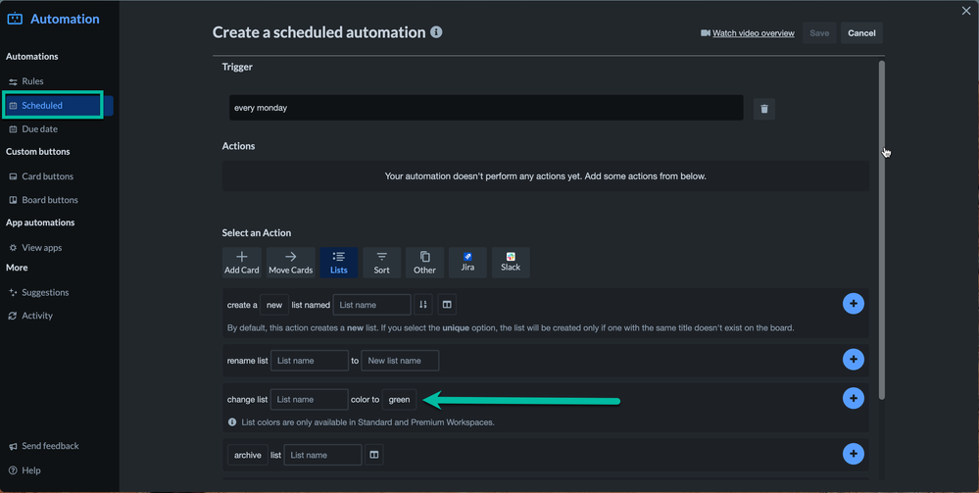
Task: Click the Cancel button
Action: coord(861,33)
